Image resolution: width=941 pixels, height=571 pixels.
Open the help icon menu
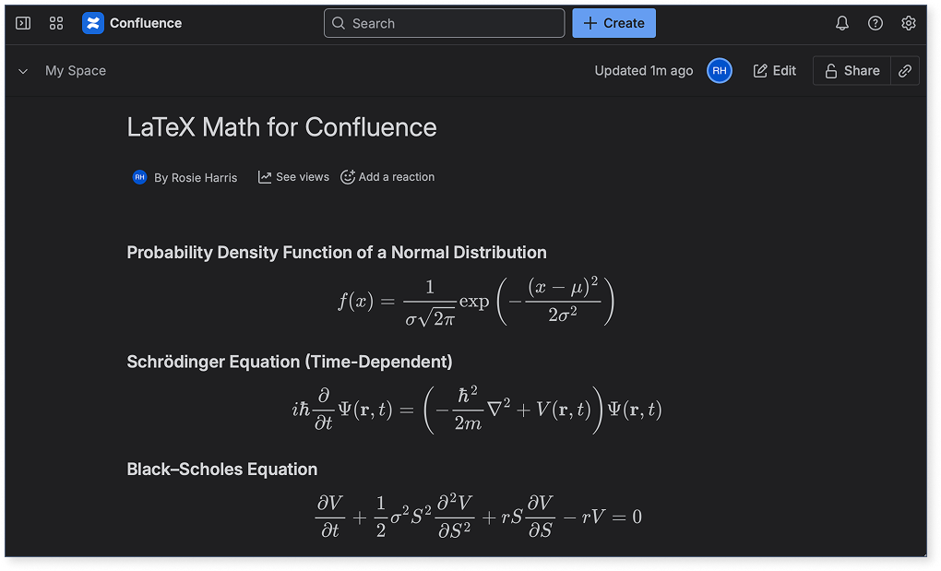pyautogui.click(x=875, y=23)
